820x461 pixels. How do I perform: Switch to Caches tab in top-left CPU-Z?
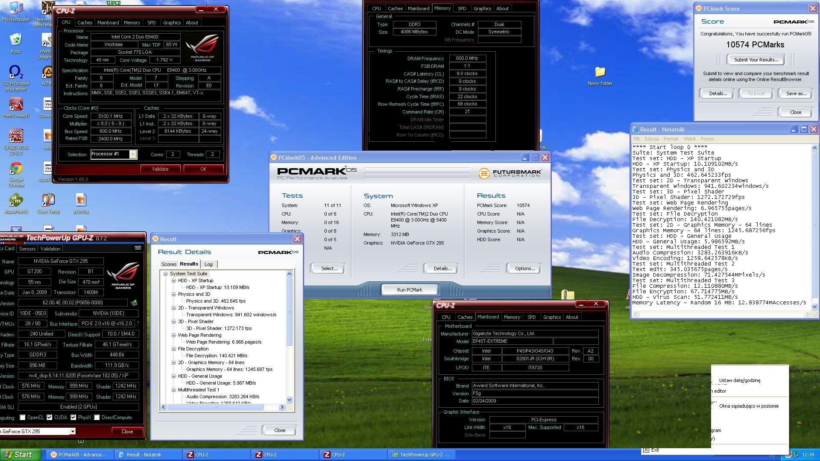pyautogui.click(x=85, y=23)
